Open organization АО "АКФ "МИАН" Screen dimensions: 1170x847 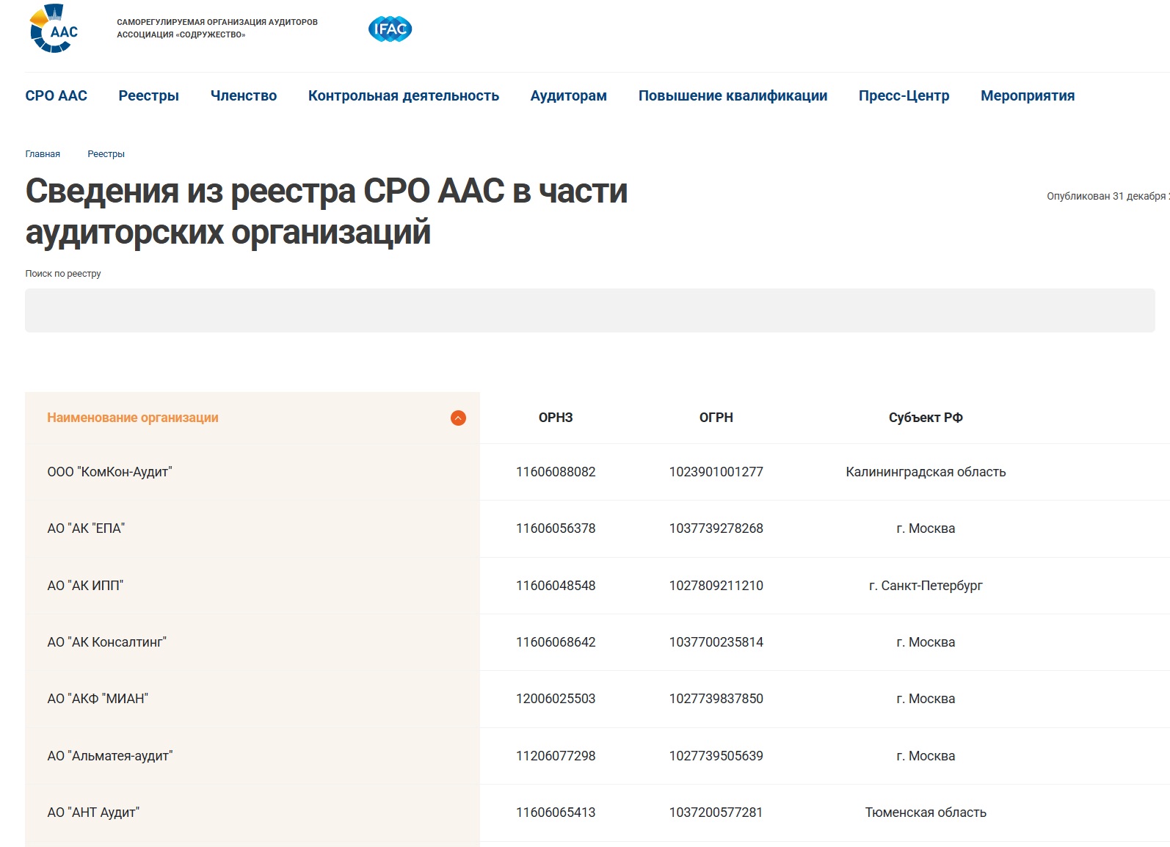click(98, 699)
